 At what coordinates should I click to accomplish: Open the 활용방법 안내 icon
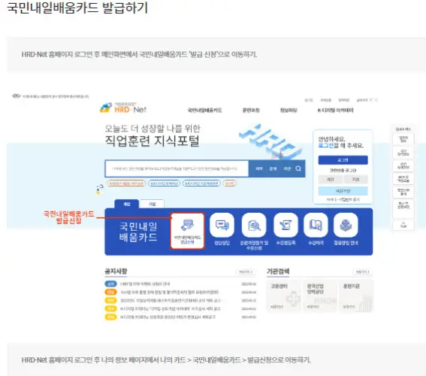[346, 226]
